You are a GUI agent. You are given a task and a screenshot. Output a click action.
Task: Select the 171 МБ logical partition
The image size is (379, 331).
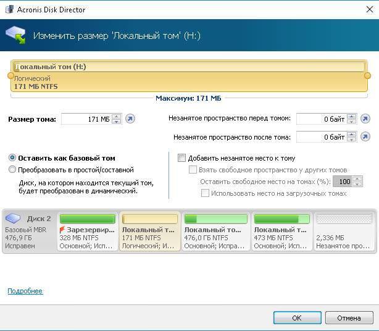point(150,232)
